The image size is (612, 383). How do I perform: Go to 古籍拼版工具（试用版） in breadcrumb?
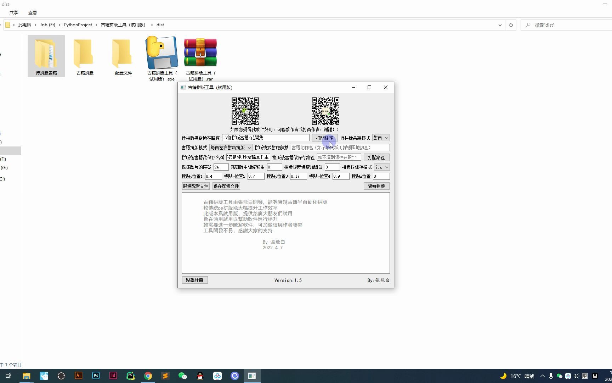(x=123, y=25)
